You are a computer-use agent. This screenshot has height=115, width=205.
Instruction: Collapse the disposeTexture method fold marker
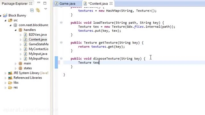point(61,58)
